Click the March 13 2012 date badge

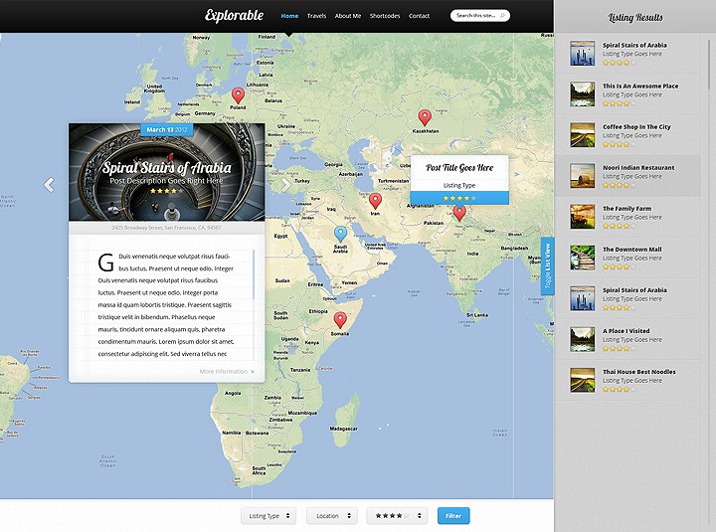tap(167, 129)
